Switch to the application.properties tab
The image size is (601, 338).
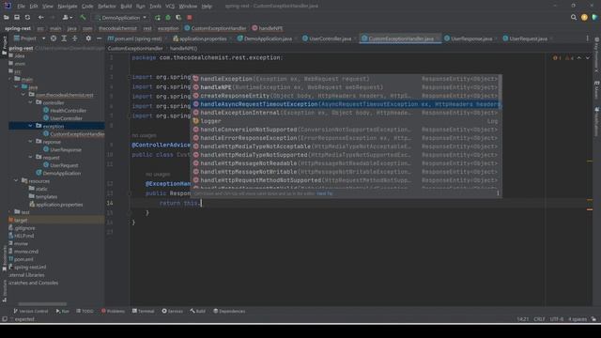tap(203, 38)
